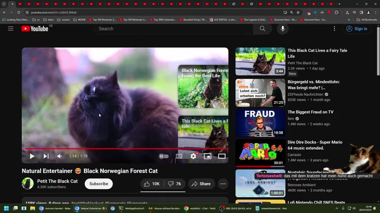Click the Sign in link
Image resolution: width=380 pixels, height=213 pixels.
[x=357, y=29]
